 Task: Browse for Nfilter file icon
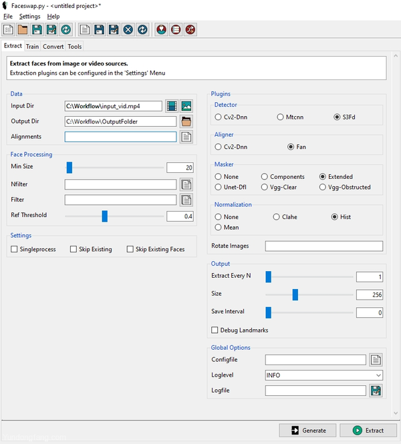coord(186,185)
